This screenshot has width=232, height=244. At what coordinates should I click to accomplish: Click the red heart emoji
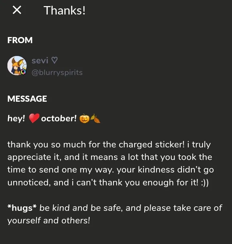click(x=34, y=119)
